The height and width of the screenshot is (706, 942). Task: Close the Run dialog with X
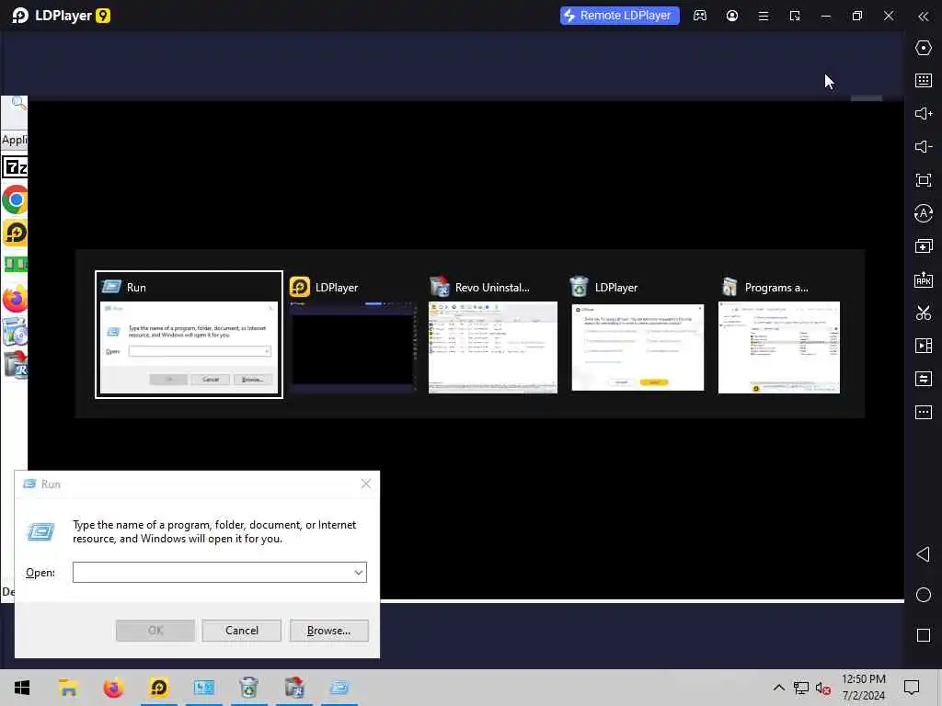coord(366,484)
